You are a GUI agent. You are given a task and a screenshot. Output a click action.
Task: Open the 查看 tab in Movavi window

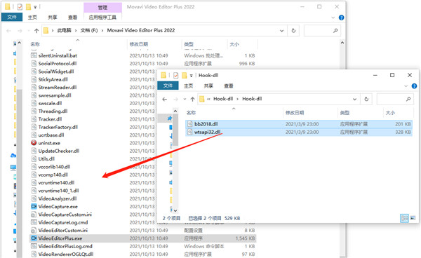coord(72,18)
